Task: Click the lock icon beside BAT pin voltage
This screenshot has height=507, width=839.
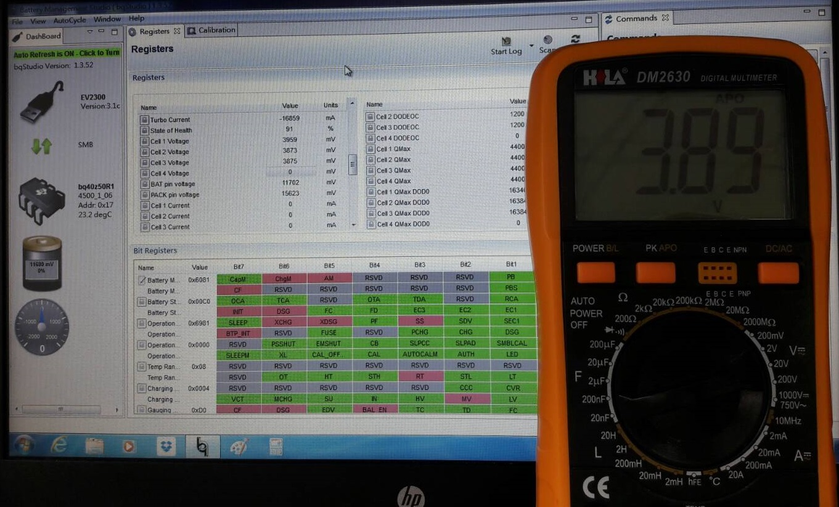Action: 144,184
